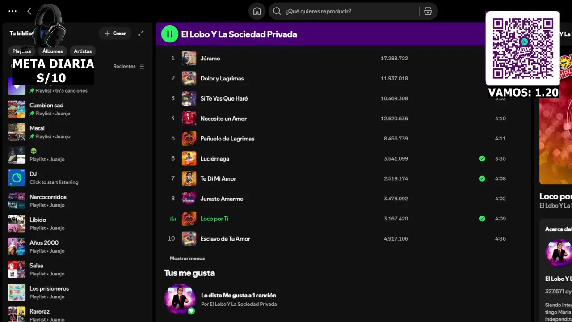
Task: Collapse track list with Mostrar menos
Action: point(187,258)
